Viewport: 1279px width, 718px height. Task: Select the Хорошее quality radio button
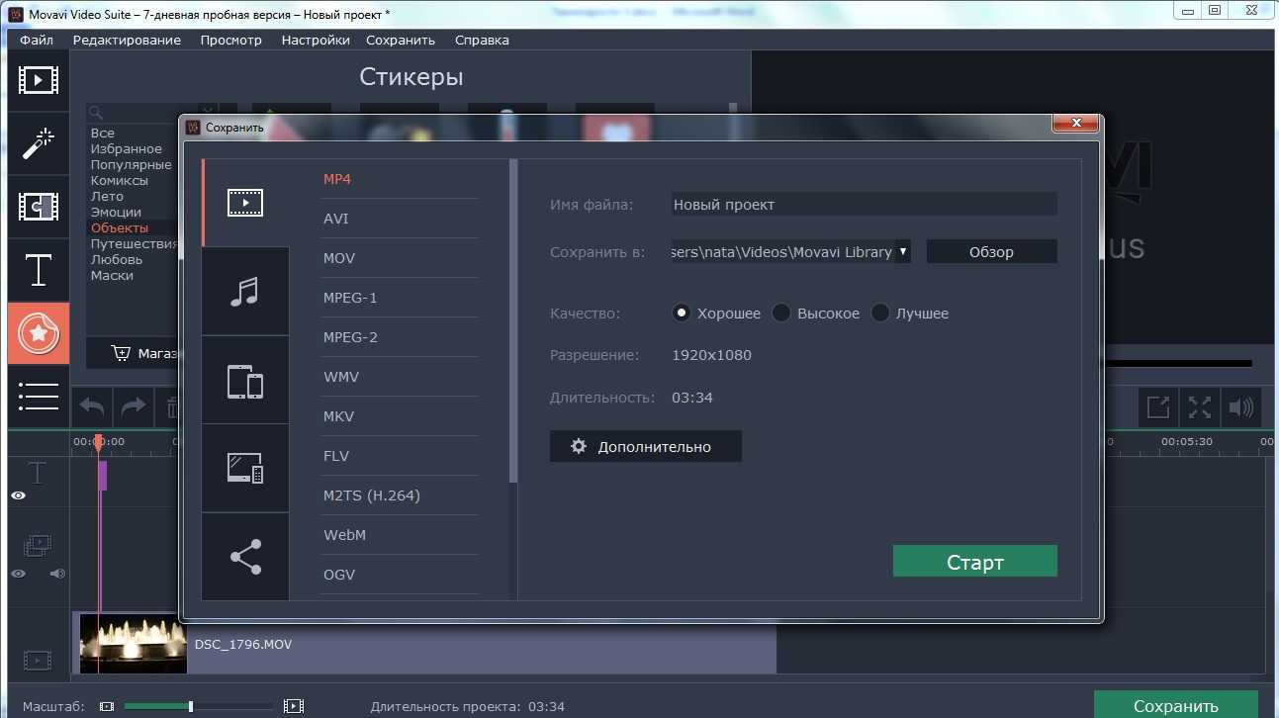point(681,314)
